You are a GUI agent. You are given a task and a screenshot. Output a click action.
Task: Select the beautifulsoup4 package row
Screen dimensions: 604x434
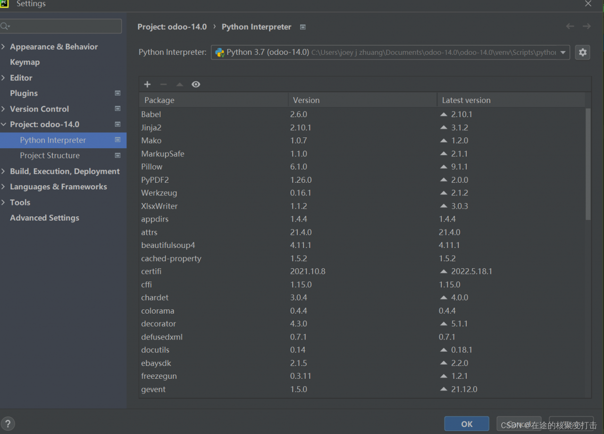[x=362, y=245]
